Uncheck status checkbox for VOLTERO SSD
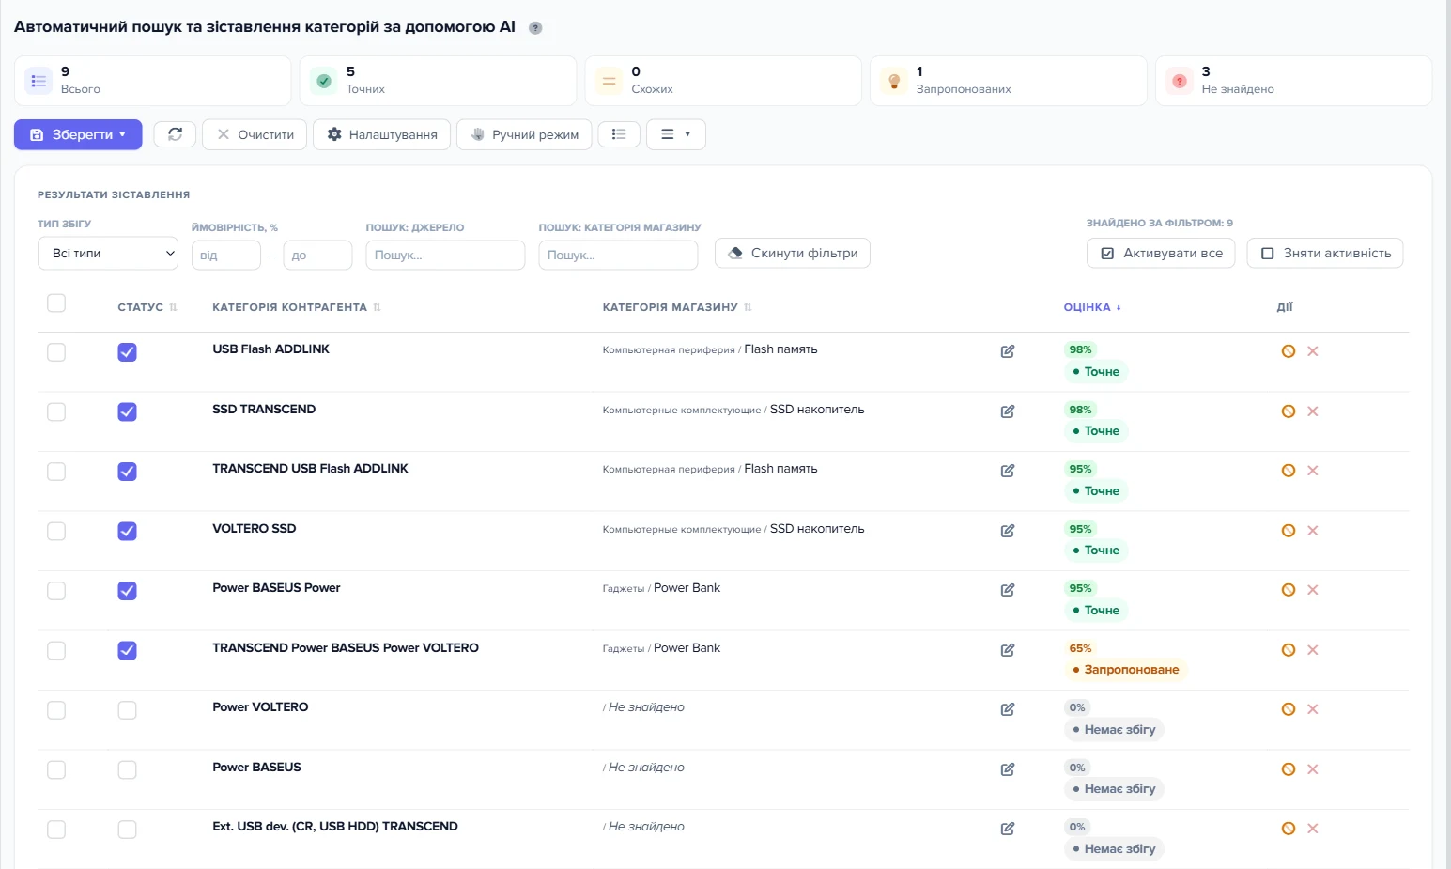 [x=128, y=532]
